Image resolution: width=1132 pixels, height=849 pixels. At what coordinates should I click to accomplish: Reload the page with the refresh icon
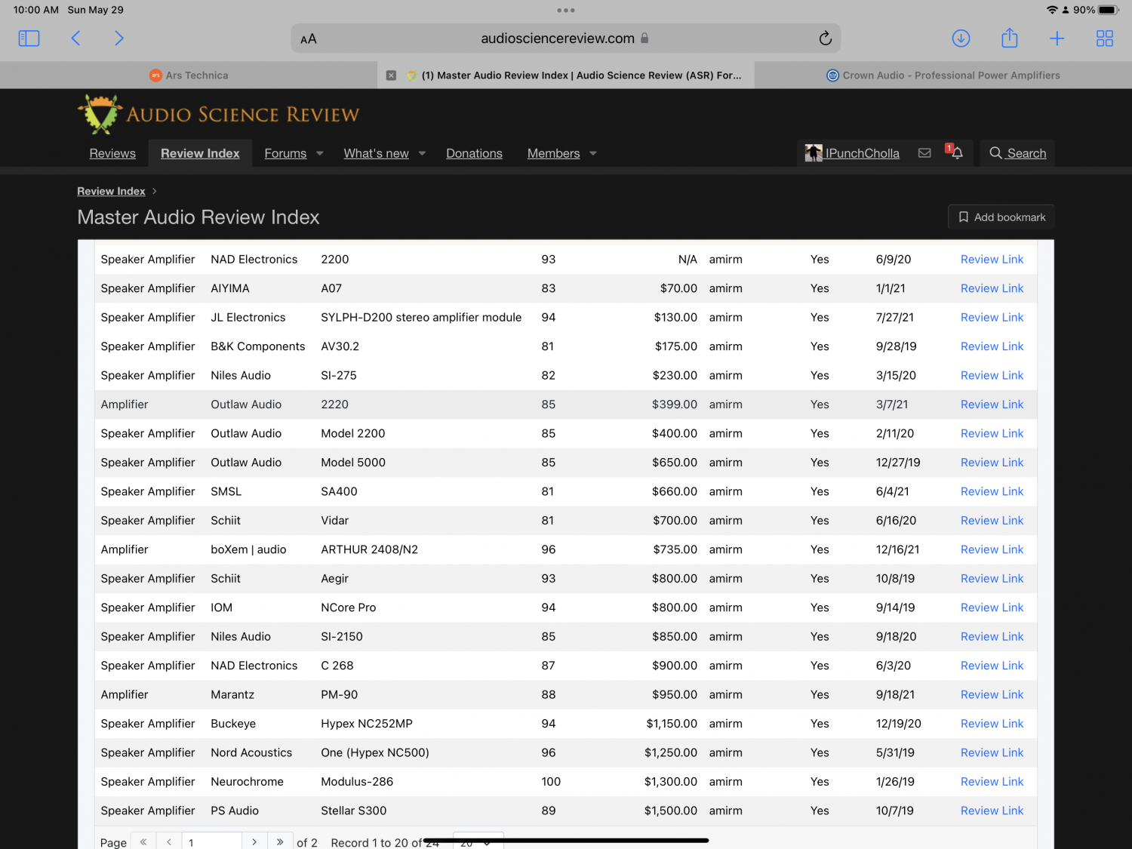825,38
